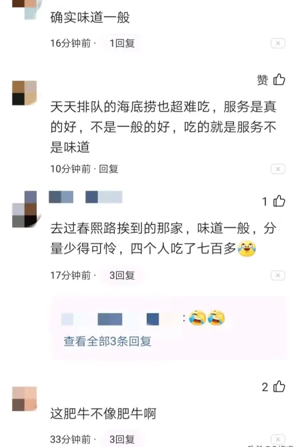
Task: Open avatar of Chunxi Road commenter
Action: (25, 209)
